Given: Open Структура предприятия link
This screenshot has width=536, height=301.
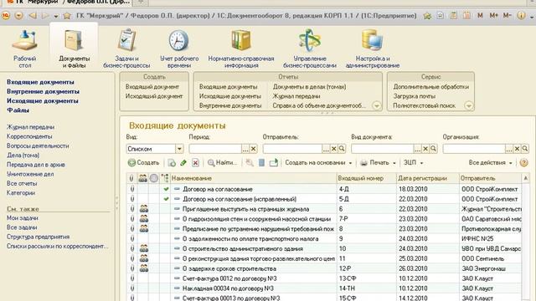Looking at the screenshot, I should (38, 237).
